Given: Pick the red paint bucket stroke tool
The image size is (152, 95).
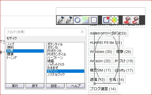Looking at the screenshot, I should (x=135, y=20).
